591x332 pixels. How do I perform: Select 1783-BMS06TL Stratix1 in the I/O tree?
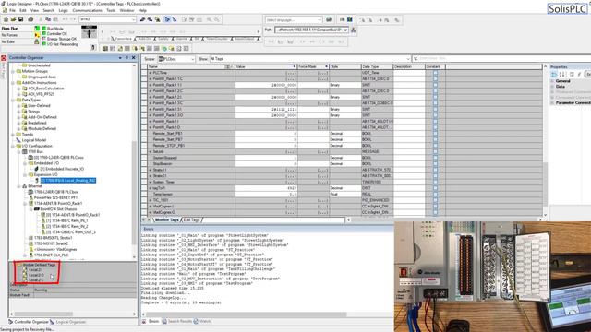click(x=54, y=238)
